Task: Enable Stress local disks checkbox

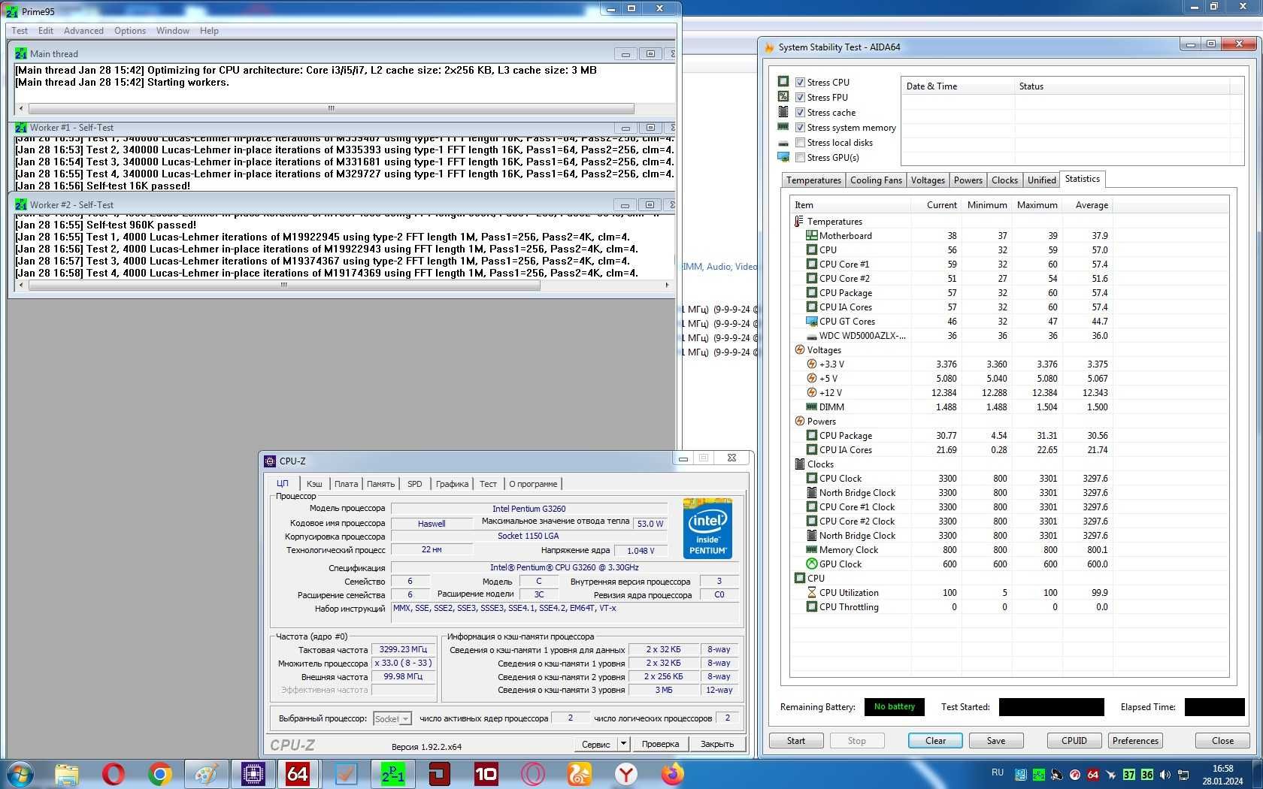Action: 800,143
